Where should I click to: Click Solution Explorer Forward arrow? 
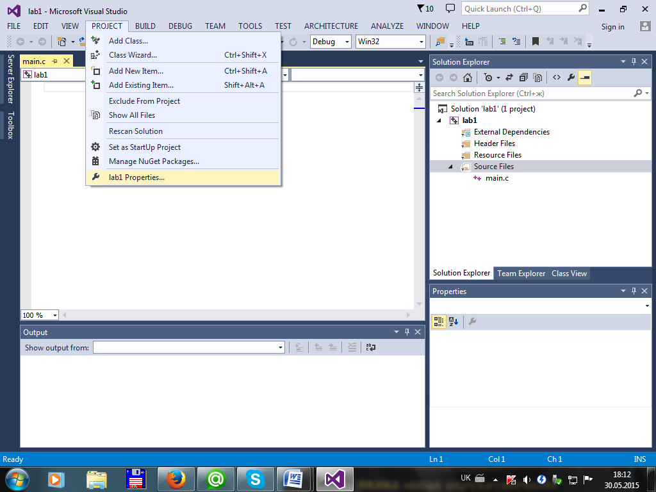pyautogui.click(x=454, y=78)
